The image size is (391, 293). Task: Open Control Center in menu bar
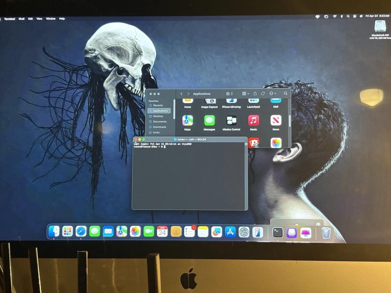(355, 16)
